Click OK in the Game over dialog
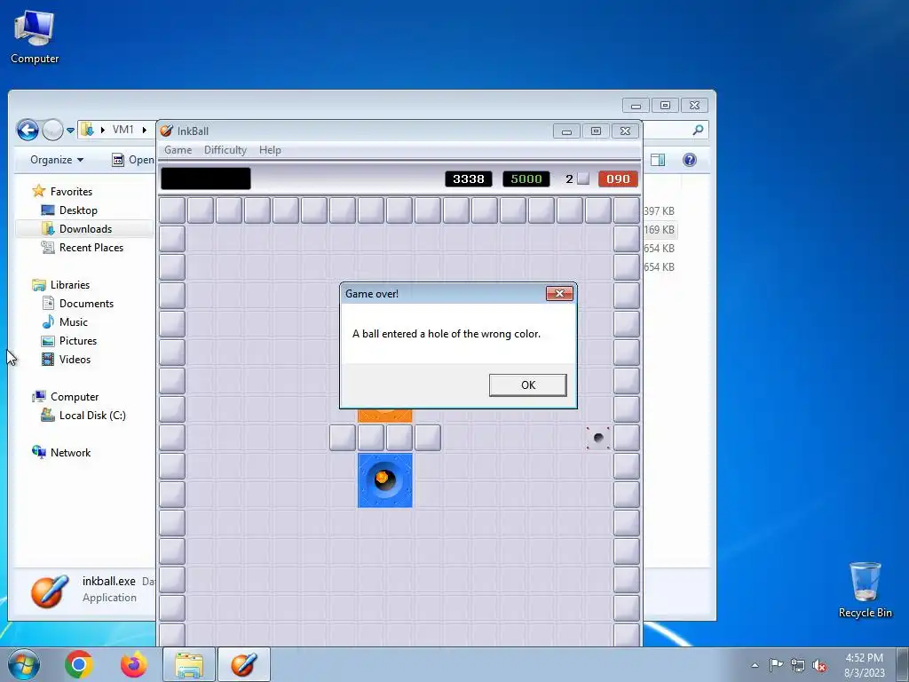The width and height of the screenshot is (909, 682). tap(527, 385)
